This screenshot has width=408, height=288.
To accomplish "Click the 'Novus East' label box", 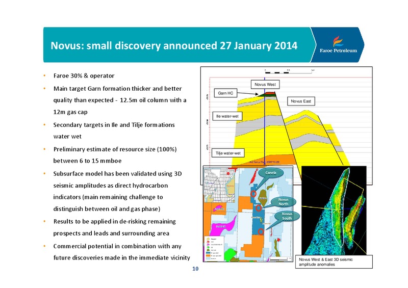I will (x=301, y=101).
